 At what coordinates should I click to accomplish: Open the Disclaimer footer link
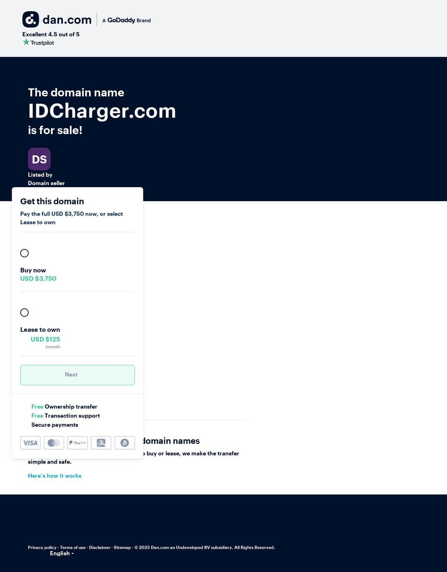100,547
